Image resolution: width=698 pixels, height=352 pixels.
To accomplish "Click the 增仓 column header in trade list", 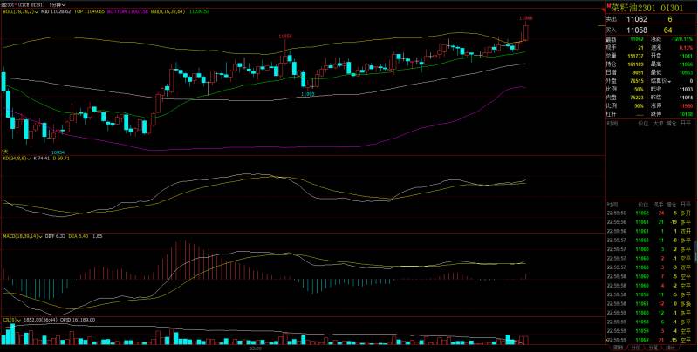I will pyautogui.click(x=671, y=205).
